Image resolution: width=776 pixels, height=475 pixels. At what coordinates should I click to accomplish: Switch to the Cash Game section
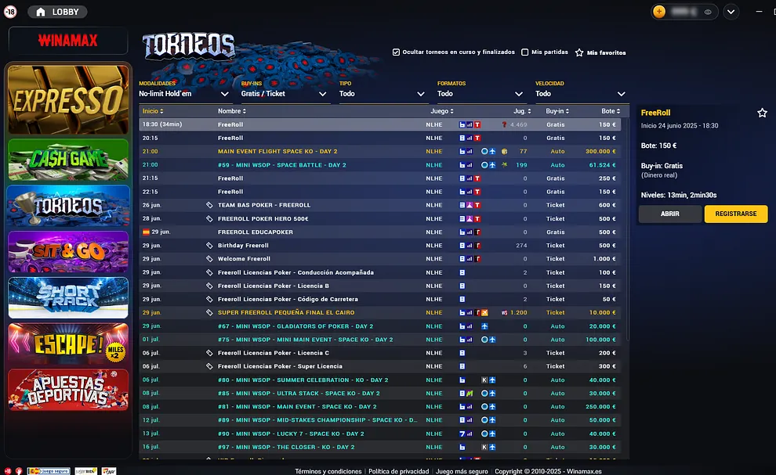(x=67, y=160)
